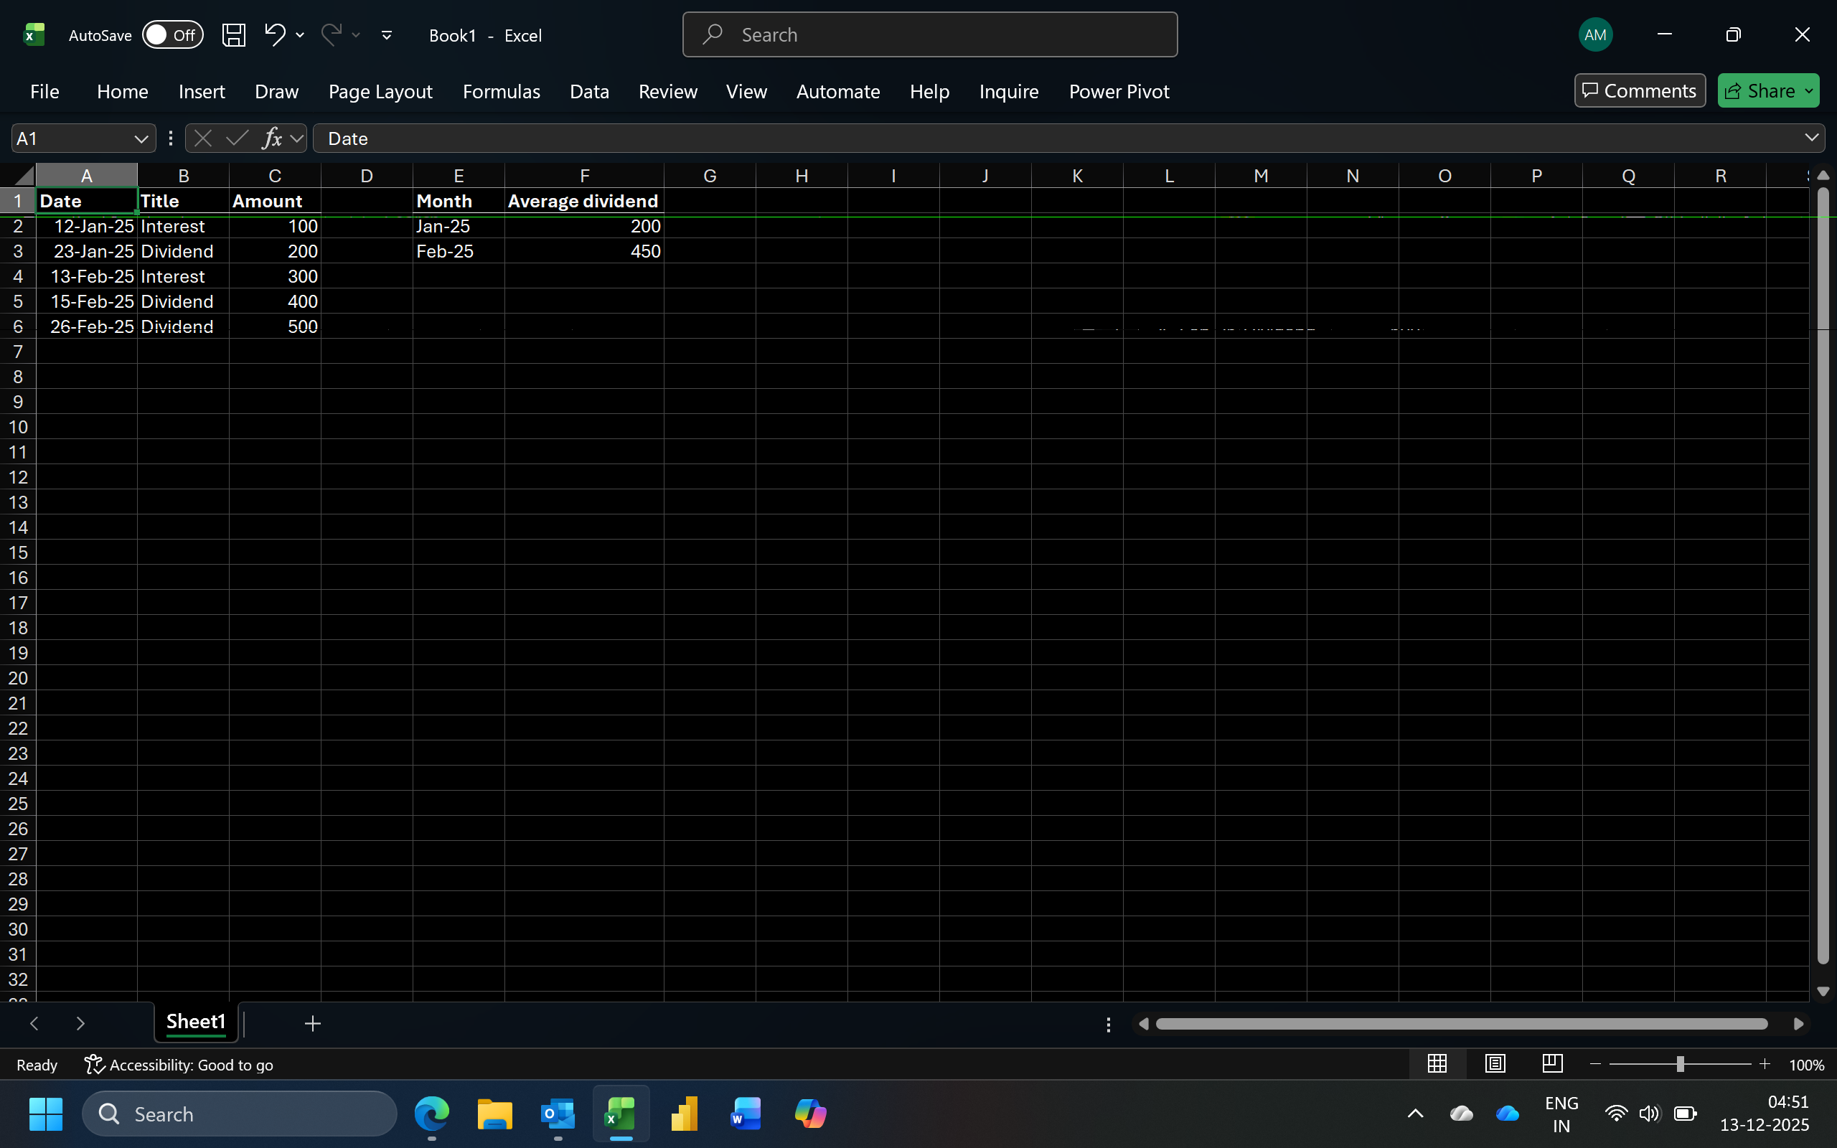Open Word from the Windows taskbar
Image resolution: width=1837 pixels, height=1148 pixels.
click(x=746, y=1114)
